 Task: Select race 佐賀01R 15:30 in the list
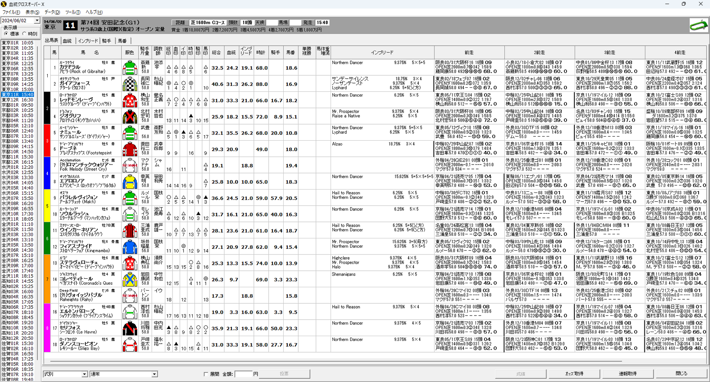coord(18,344)
